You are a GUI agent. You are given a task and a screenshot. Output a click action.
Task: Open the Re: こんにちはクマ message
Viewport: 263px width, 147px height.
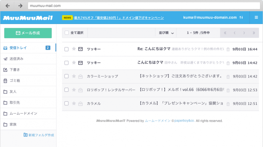tap(154, 49)
